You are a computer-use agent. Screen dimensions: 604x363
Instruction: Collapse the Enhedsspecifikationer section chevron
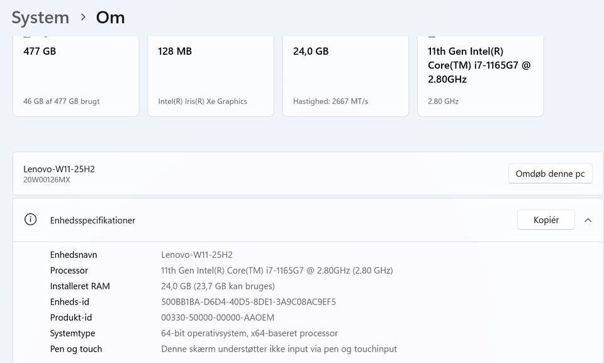[588, 220]
